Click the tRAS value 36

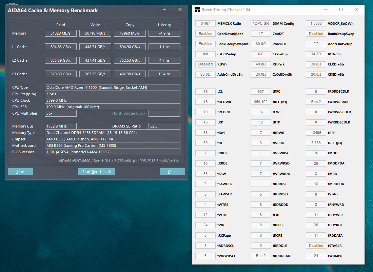(x=205, y=133)
